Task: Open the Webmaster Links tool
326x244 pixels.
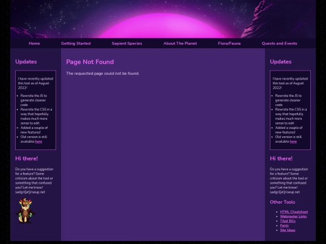Action: [293, 216]
